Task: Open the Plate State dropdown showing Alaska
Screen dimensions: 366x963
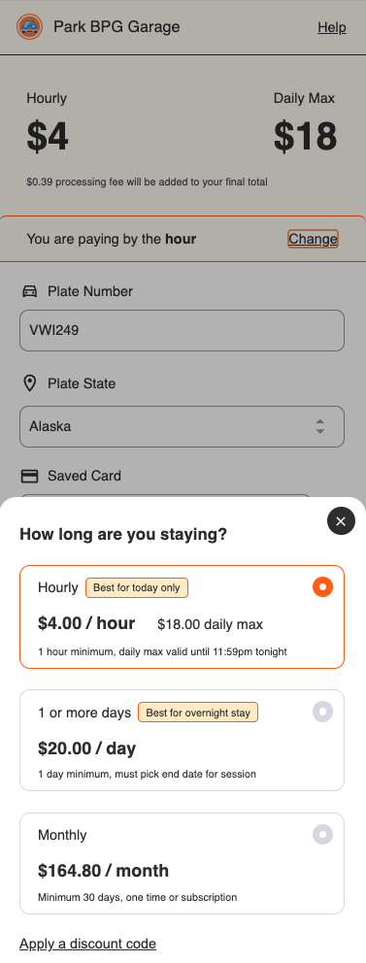Action: click(182, 426)
